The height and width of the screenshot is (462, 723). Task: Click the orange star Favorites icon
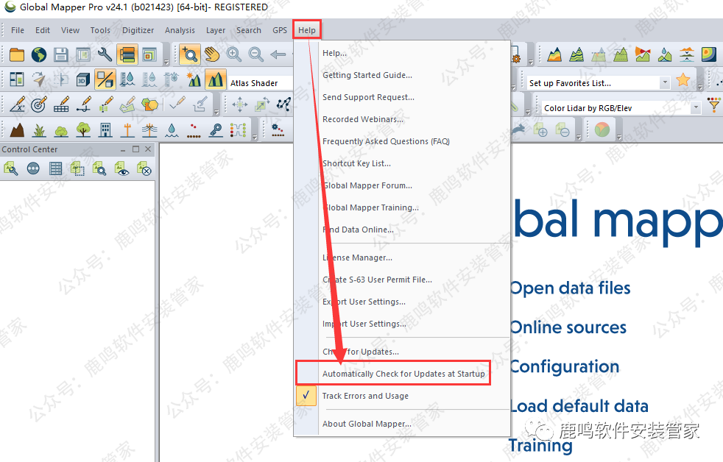683,81
